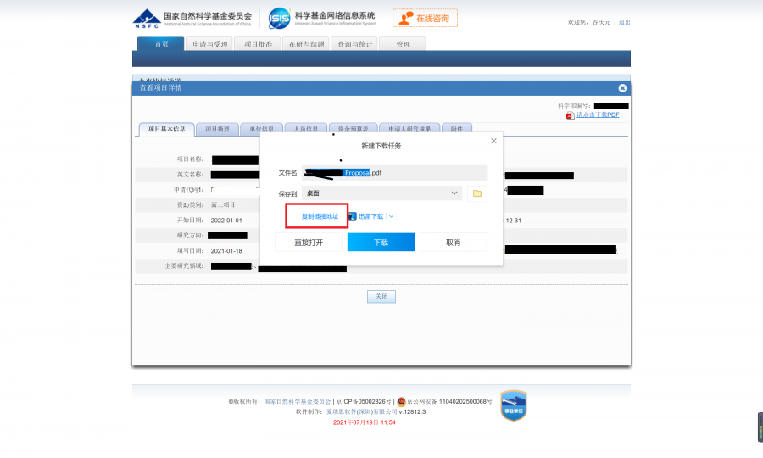Click the 直接打开 button
Screen dimensions: 763x458
click(x=309, y=243)
